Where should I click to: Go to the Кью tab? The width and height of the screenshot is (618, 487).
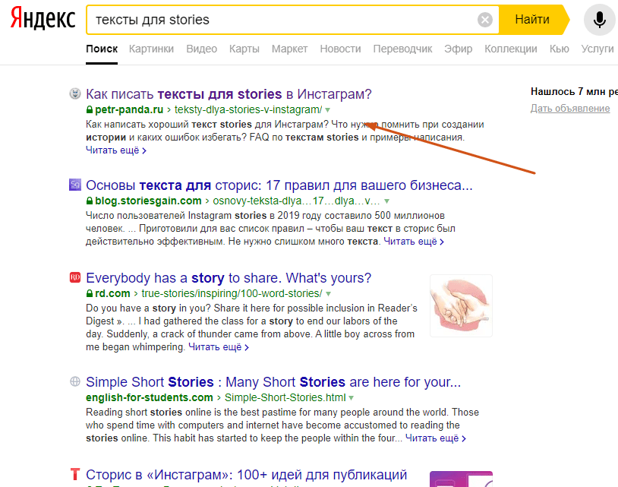pos(560,49)
